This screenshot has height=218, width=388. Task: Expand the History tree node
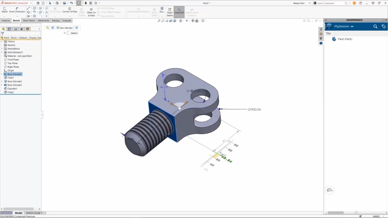(x=2, y=42)
